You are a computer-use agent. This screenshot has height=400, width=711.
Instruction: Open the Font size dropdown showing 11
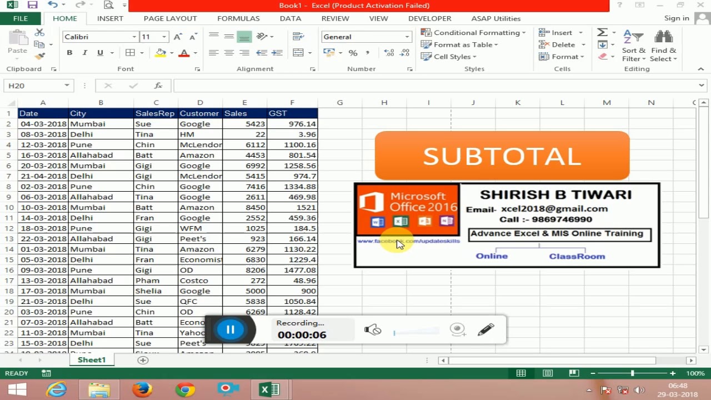(x=164, y=37)
